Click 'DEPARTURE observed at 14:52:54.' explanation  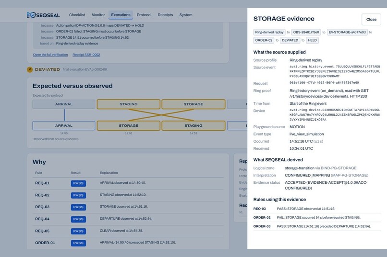tap(126, 219)
